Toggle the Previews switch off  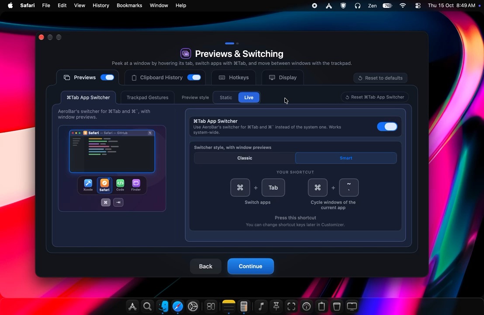click(107, 77)
